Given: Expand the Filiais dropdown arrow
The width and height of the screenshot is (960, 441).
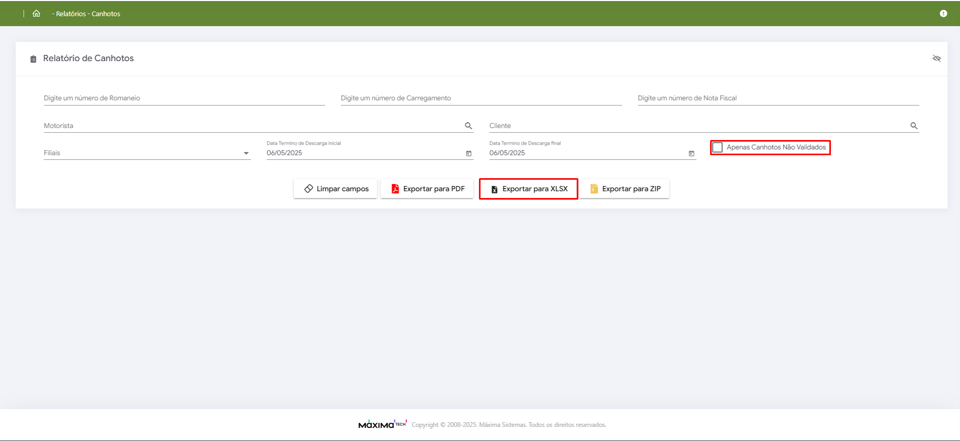Looking at the screenshot, I should tap(246, 153).
